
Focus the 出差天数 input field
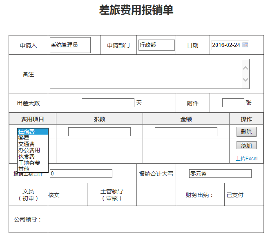(108, 103)
